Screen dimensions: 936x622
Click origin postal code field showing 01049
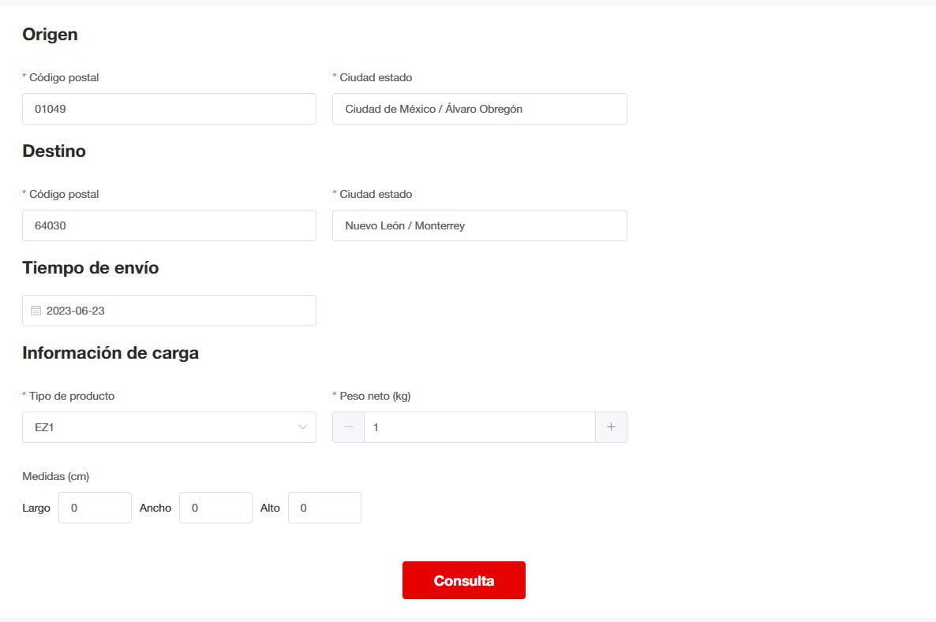(x=169, y=109)
